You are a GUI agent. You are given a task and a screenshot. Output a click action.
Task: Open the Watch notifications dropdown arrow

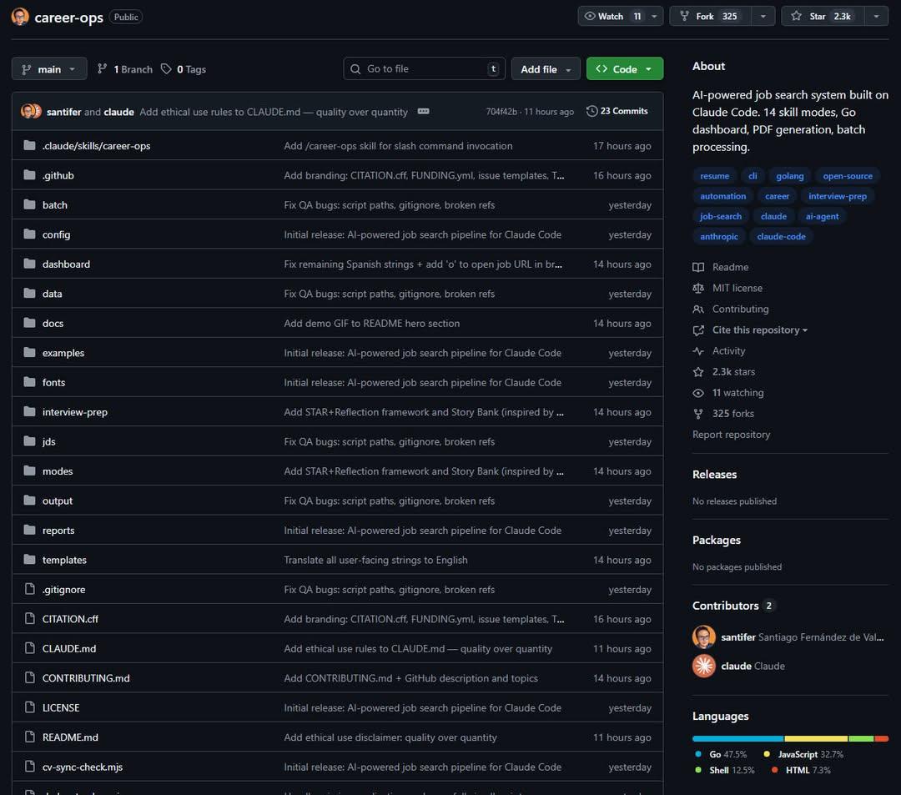(x=654, y=16)
